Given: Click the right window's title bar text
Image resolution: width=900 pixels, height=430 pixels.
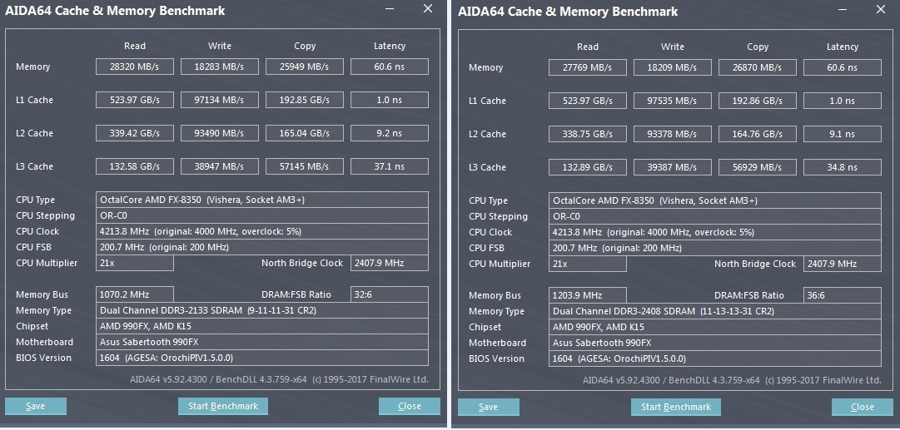Looking at the screenshot, I should click(x=569, y=11).
